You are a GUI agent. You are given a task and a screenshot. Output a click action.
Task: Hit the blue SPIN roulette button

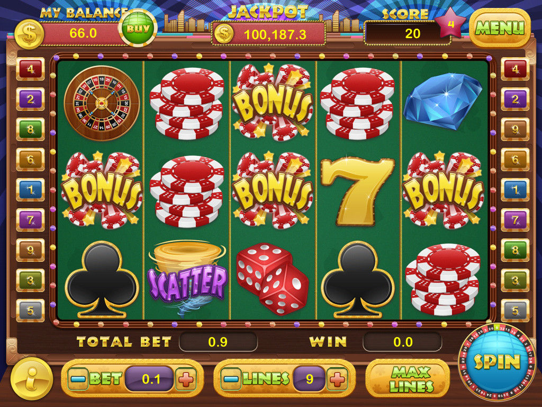click(x=496, y=362)
